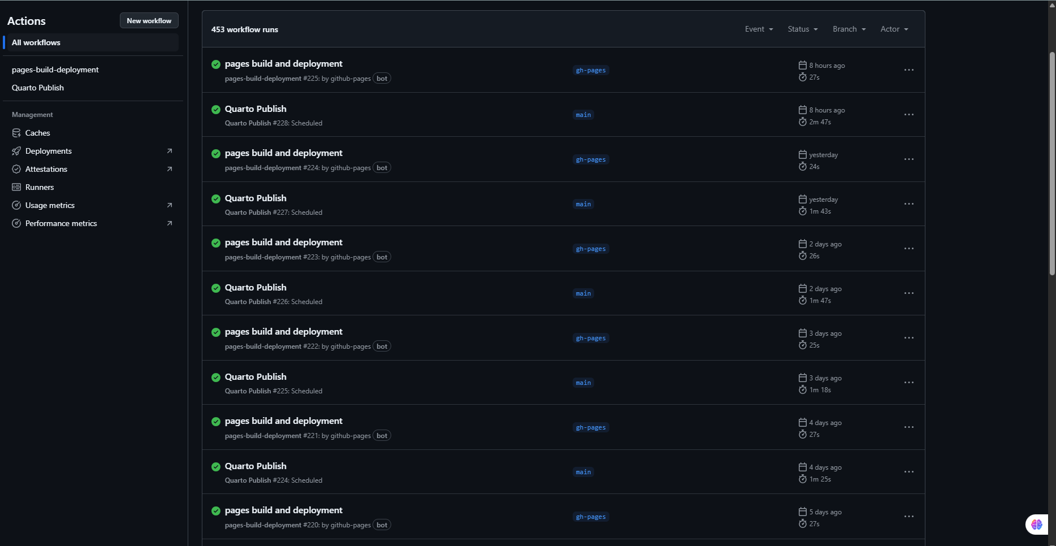The height and width of the screenshot is (546, 1056).
Task: Click success status icon of pages-build-deployment #225
Action: [x=216, y=64]
